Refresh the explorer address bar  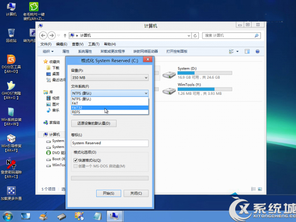[x=195, y=36]
